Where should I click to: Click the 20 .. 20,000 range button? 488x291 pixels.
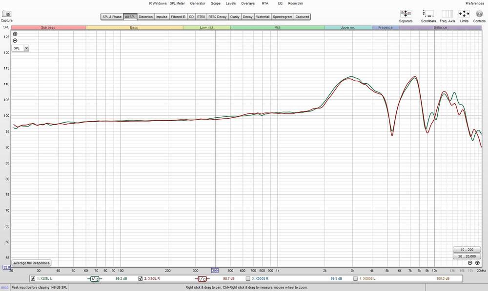467,256
